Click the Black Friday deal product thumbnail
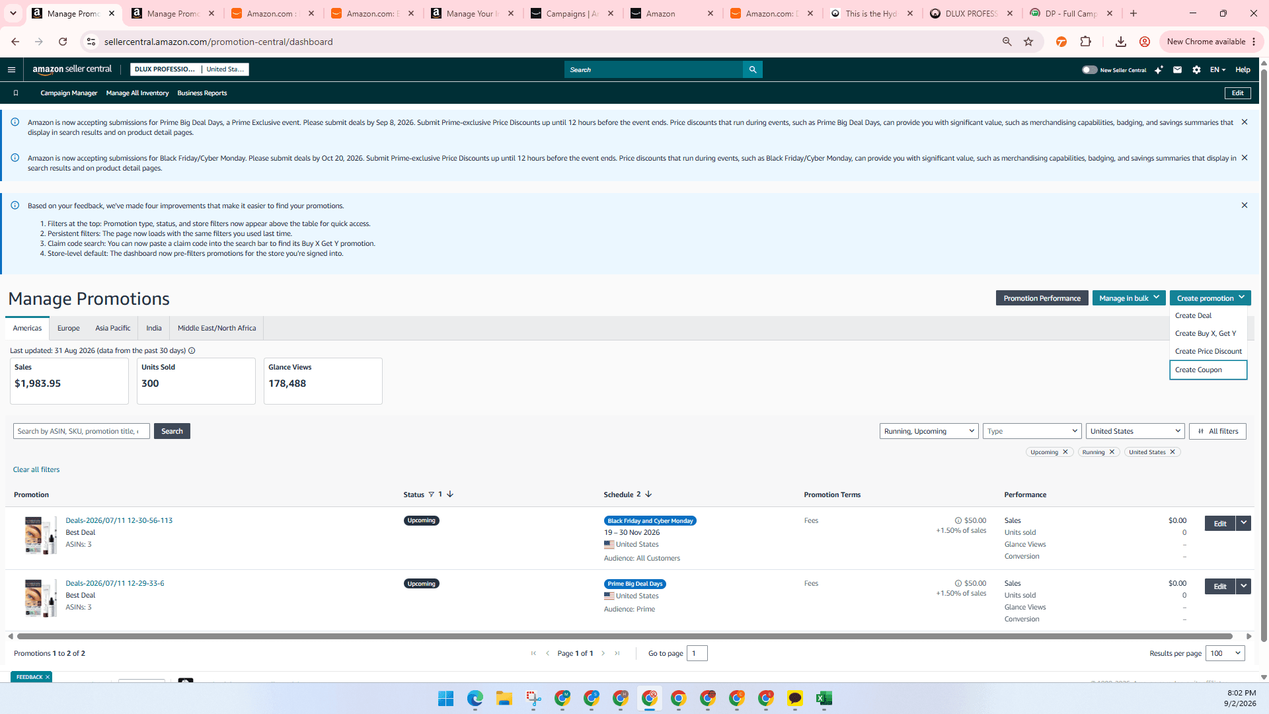 pos(40,535)
